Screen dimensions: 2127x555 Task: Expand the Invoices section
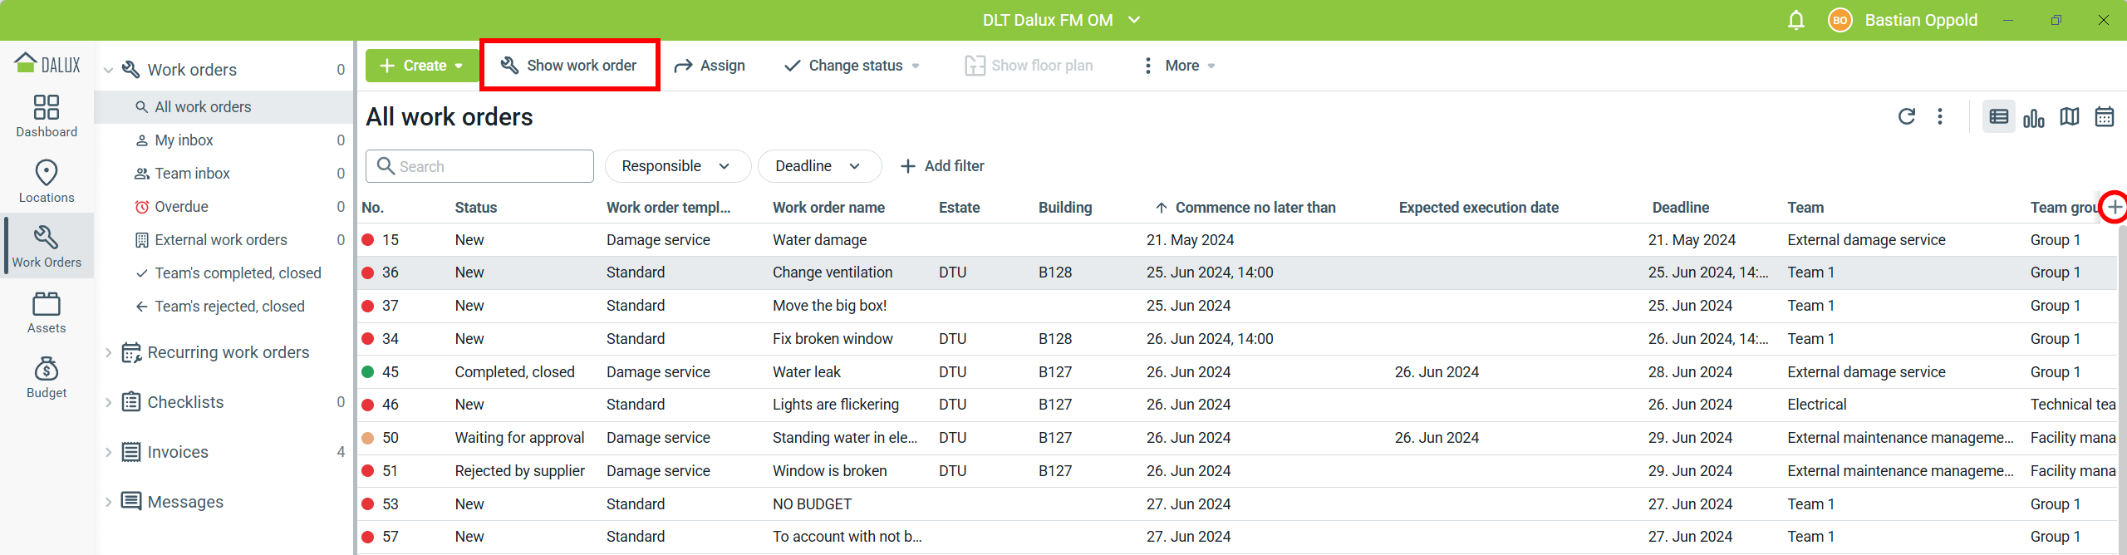(x=108, y=452)
